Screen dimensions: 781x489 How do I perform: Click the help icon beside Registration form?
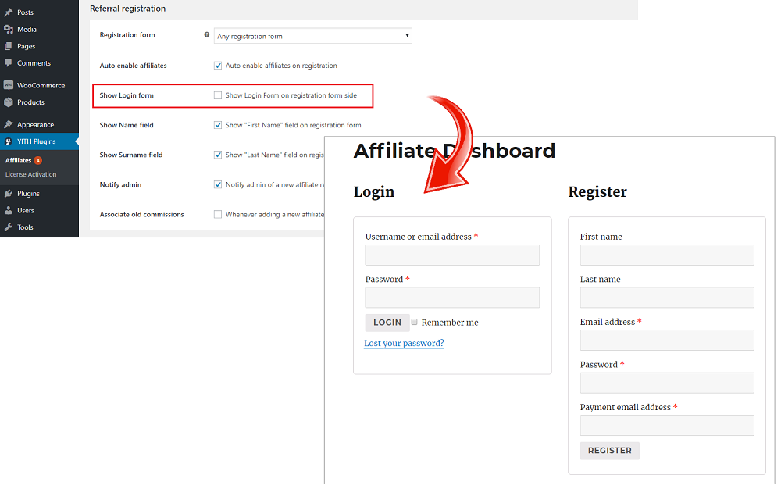point(206,35)
